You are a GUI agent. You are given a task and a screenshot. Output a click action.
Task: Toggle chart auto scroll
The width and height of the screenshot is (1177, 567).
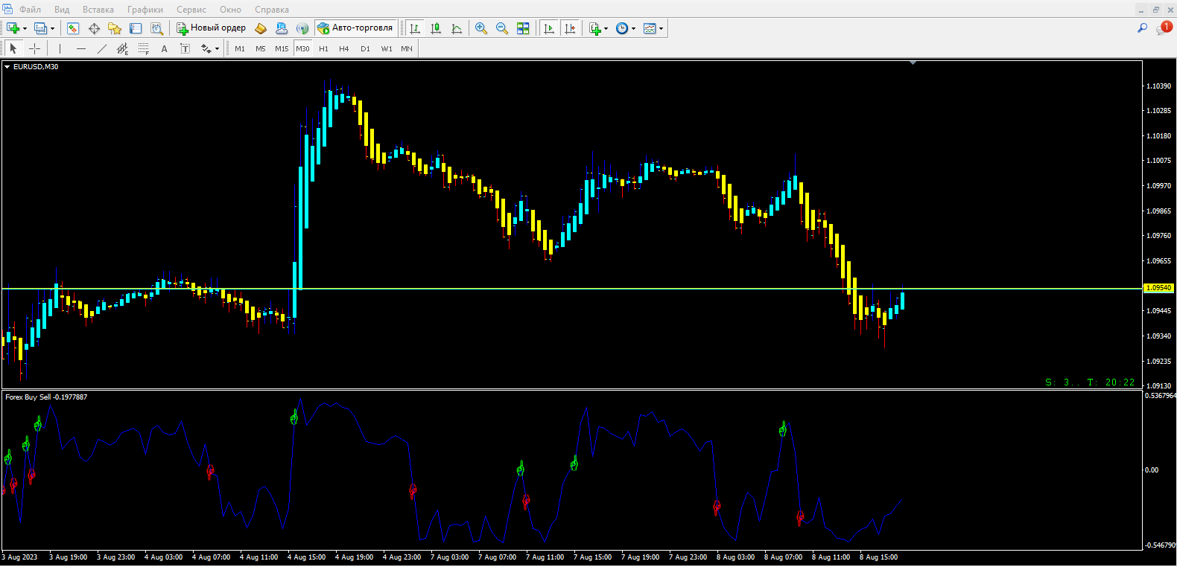point(549,28)
